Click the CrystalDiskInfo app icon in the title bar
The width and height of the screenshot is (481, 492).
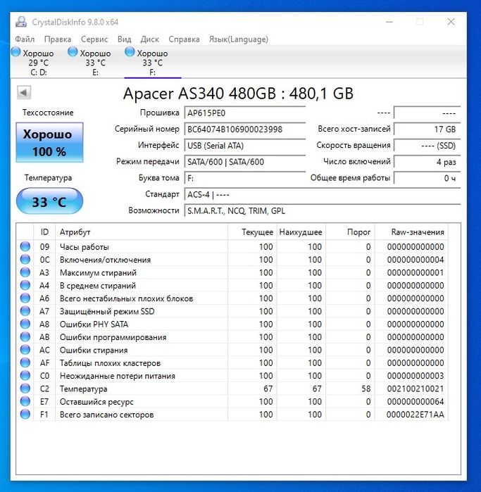[21, 22]
